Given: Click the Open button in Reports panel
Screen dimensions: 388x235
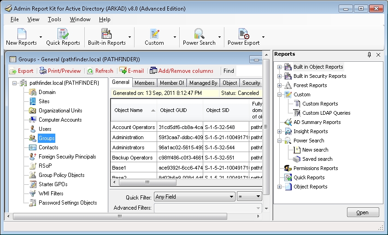Looking at the screenshot, I should (363, 212).
